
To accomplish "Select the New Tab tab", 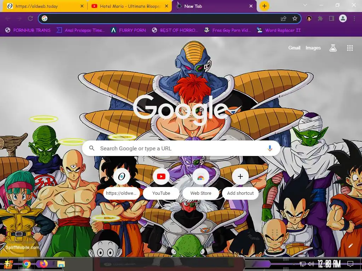I will [215, 6].
